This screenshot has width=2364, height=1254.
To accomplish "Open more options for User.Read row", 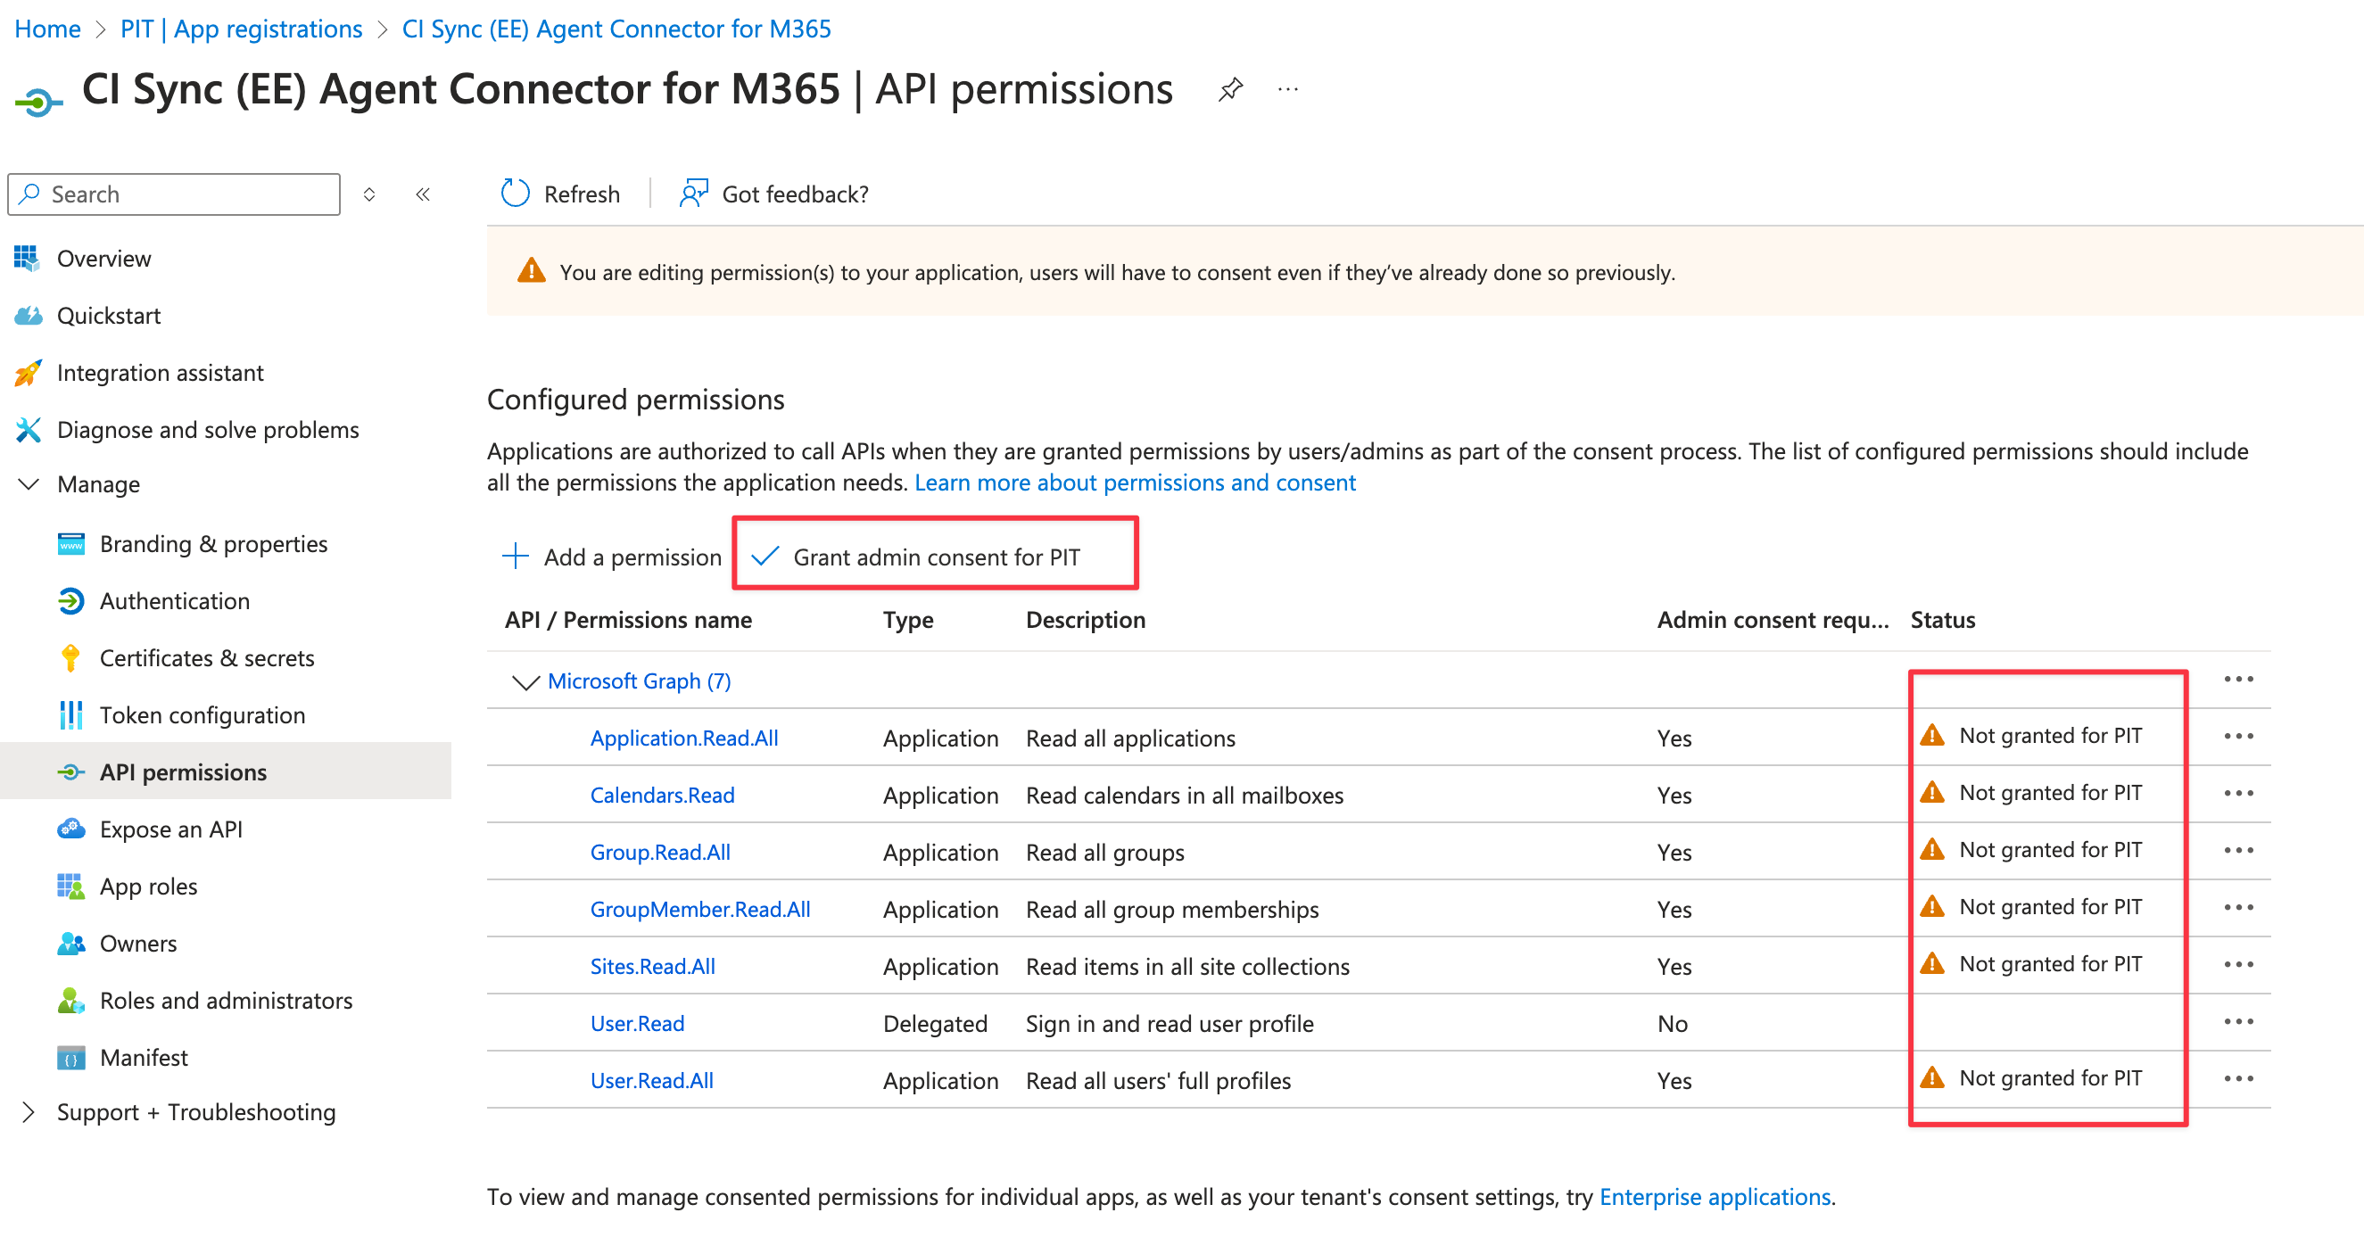I will pyautogui.click(x=2238, y=1021).
